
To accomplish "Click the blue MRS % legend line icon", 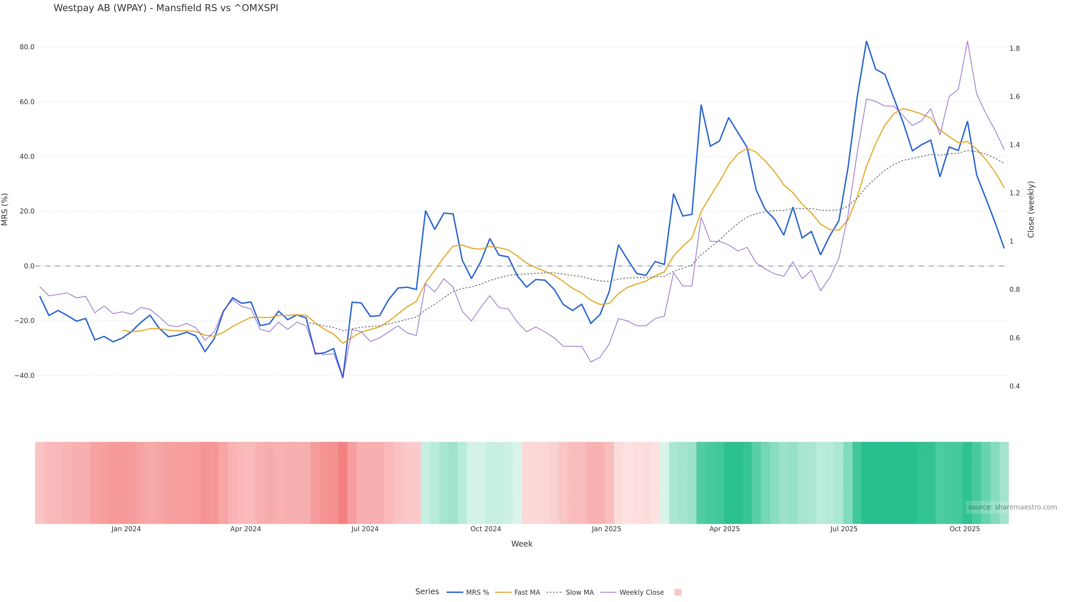I will (x=455, y=593).
